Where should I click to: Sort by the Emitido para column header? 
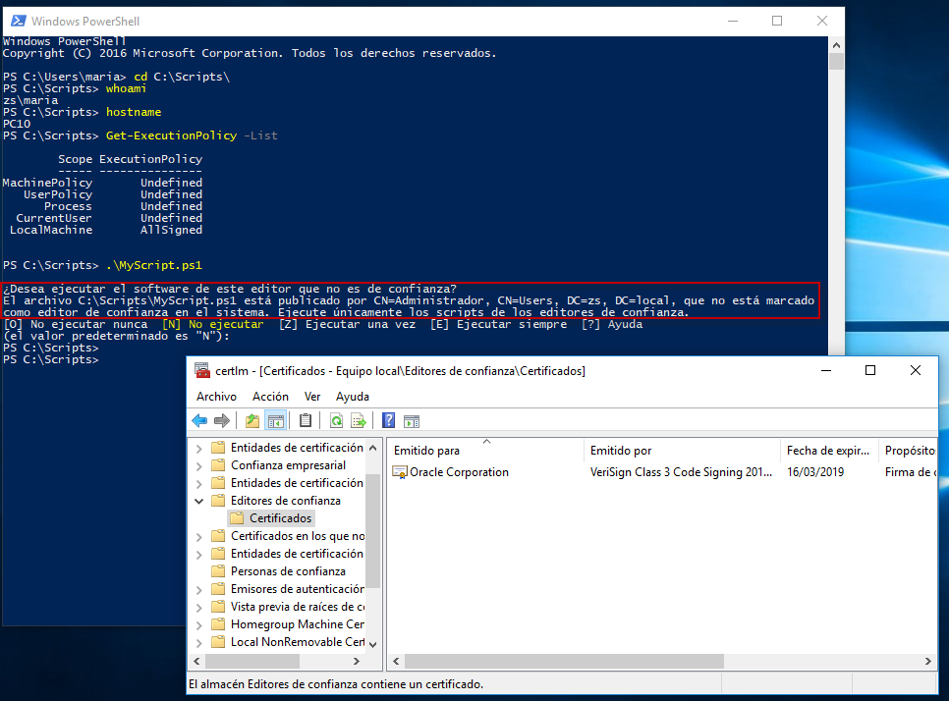[x=485, y=450]
